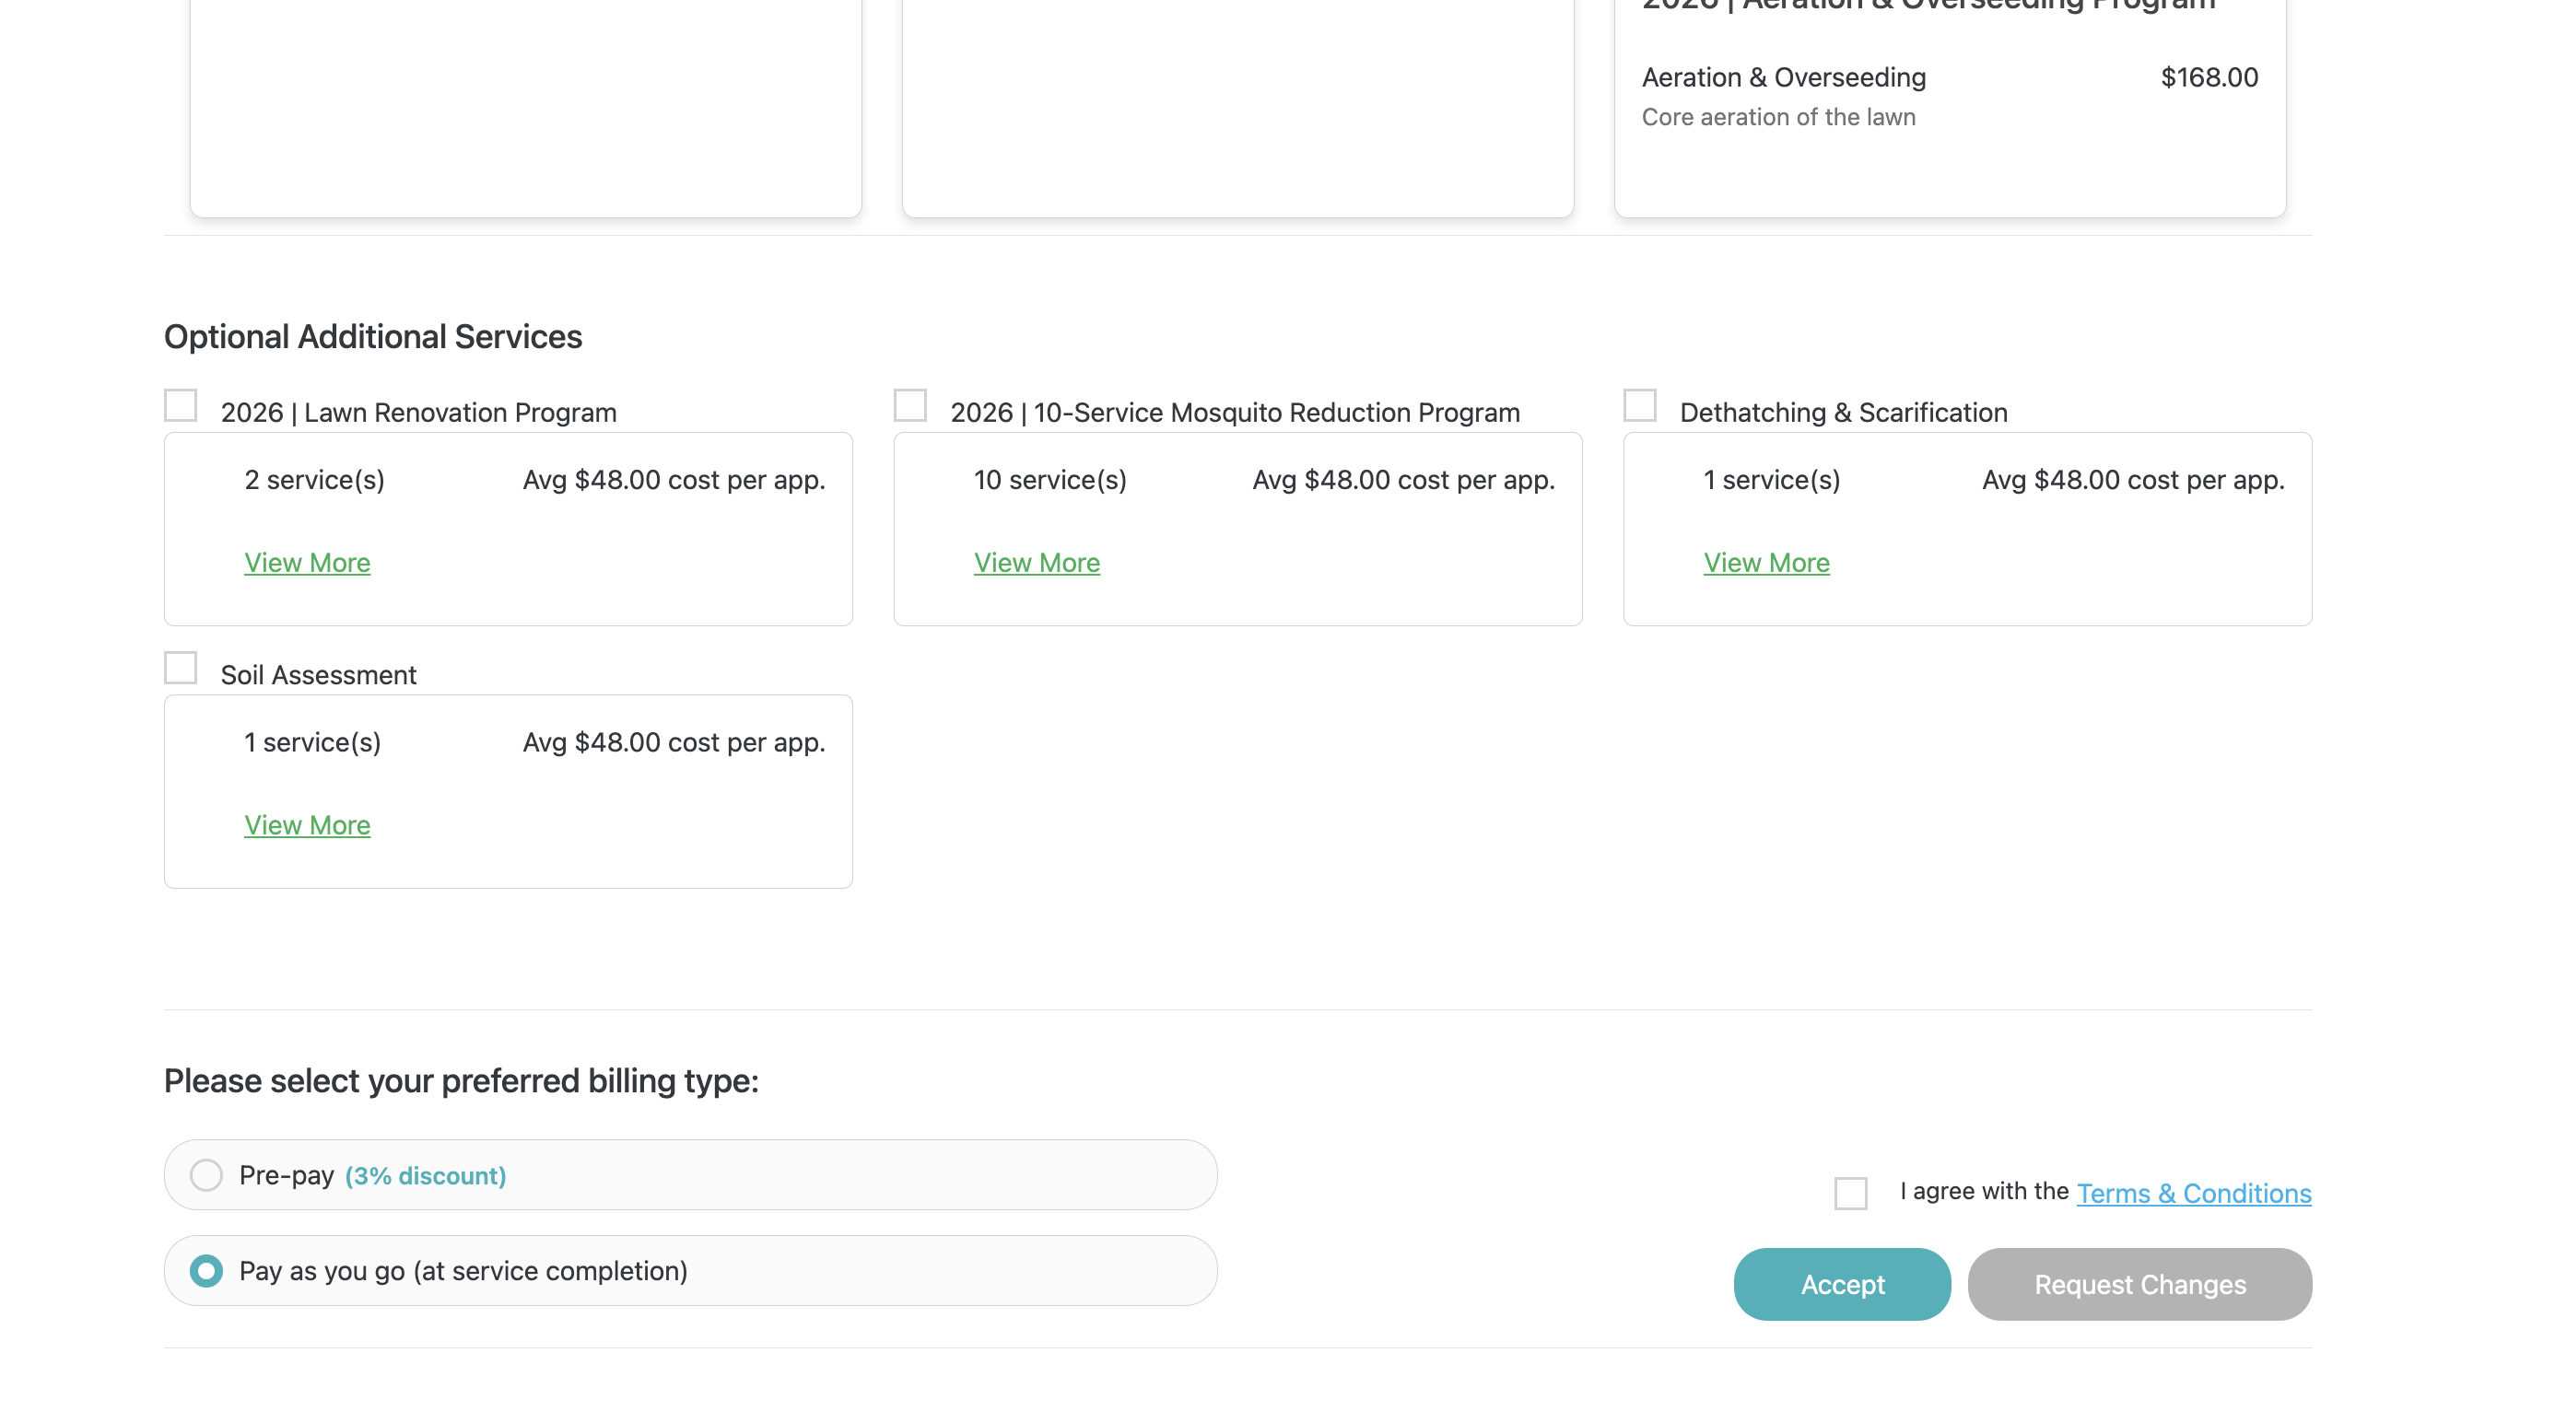Open View More for Mosquito Reduction Program
The width and height of the screenshot is (2567, 1411).
[x=1037, y=563]
